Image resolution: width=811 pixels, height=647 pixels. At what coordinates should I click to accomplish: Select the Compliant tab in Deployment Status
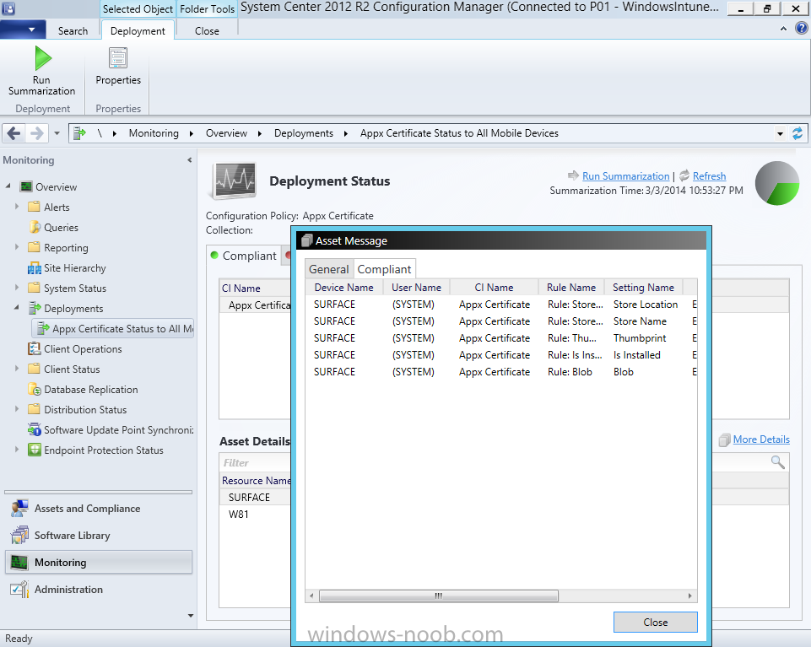[244, 256]
